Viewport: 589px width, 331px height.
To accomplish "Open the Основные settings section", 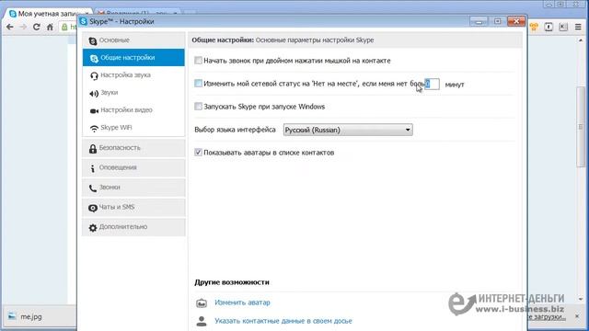I will (133, 40).
